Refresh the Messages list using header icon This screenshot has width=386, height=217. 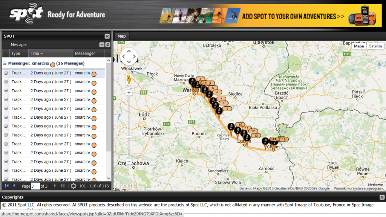point(108,44)
